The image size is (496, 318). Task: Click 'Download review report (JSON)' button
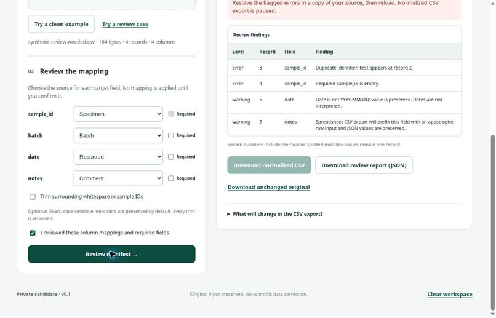point(364,165)
